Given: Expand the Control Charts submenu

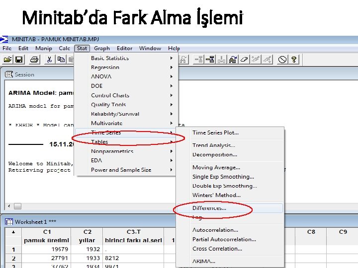Looking at the screenshot, I should pyautogui.click(x=126, y=95).
